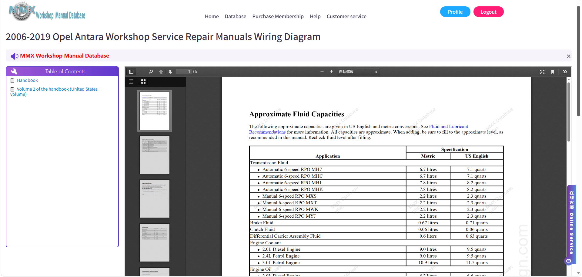The image size is (582, 277).
Task: Click the Table of Contents header
Action: [62, 71]
